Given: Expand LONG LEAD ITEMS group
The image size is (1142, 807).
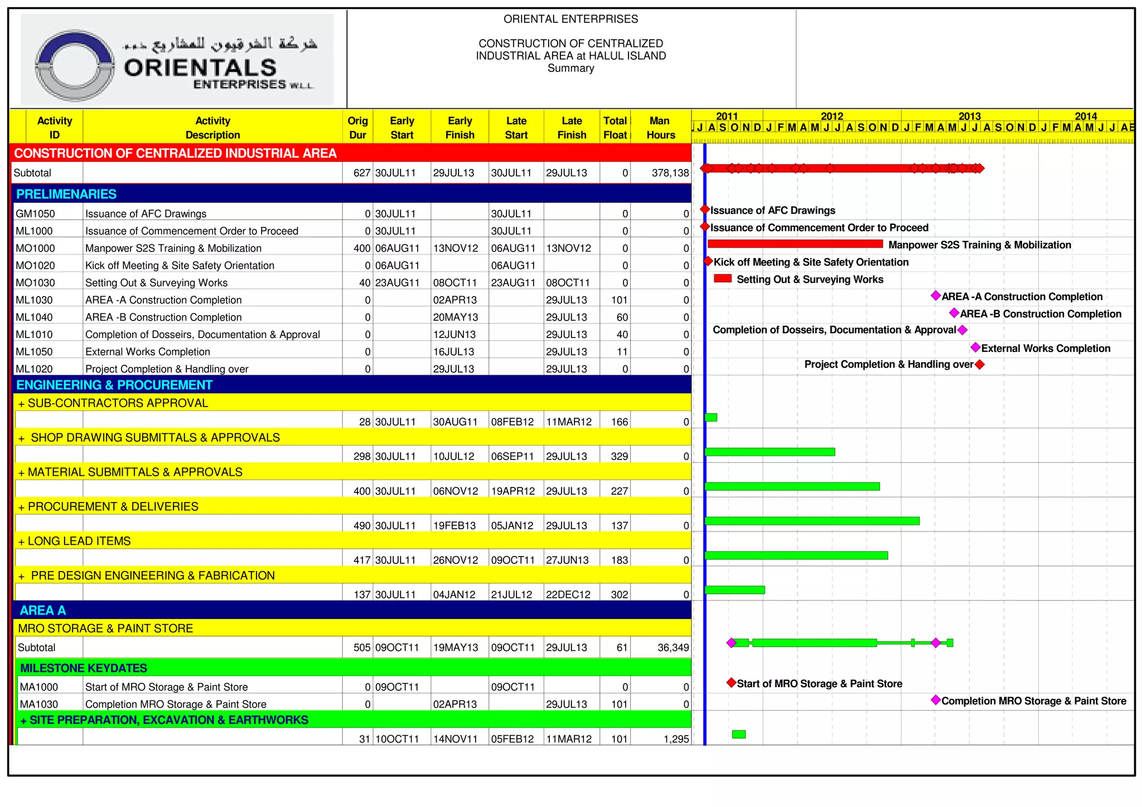Looking at the screenshot, I should coord(21,542).
